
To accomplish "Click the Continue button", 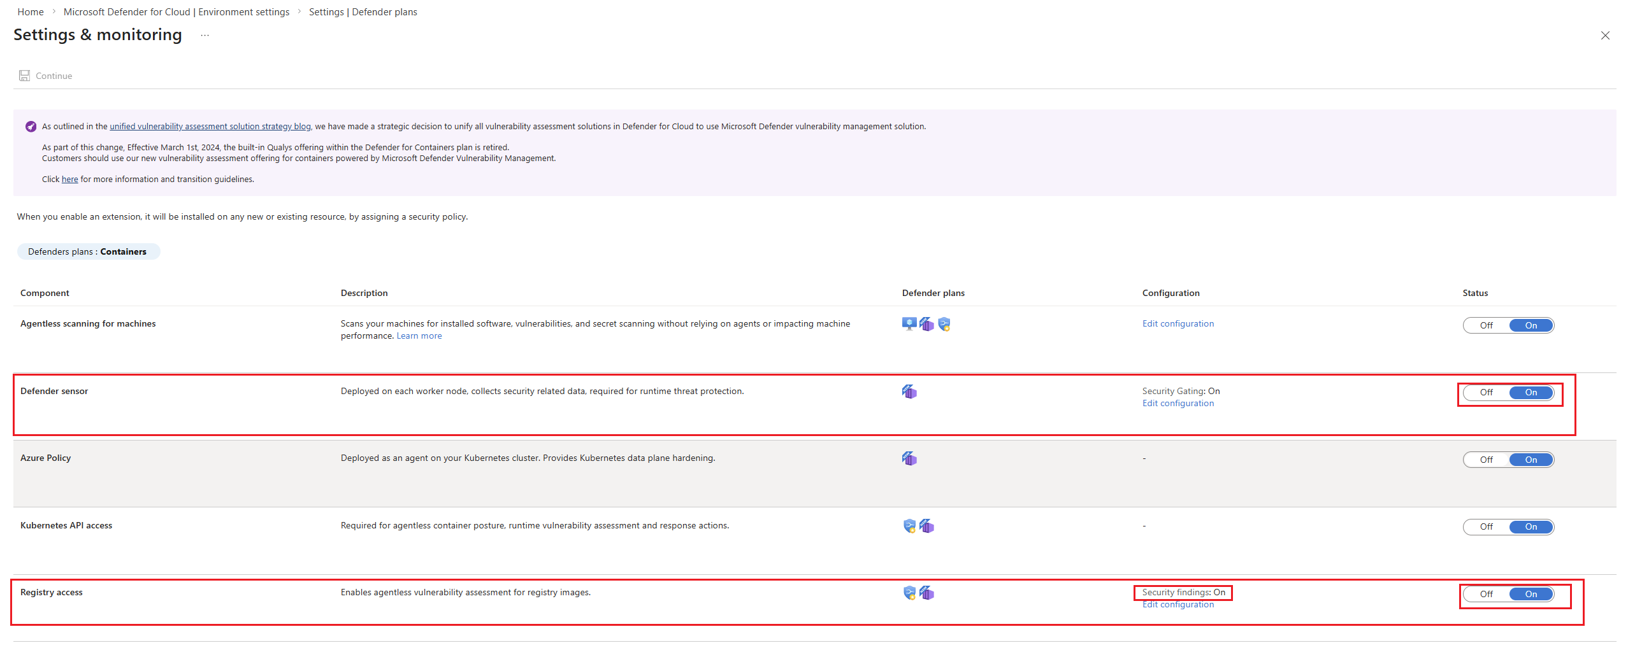I will pos(46,76).
